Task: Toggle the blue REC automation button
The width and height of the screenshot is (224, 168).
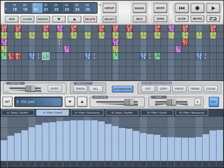Action: pyautogui.click(x=214, y=102)
